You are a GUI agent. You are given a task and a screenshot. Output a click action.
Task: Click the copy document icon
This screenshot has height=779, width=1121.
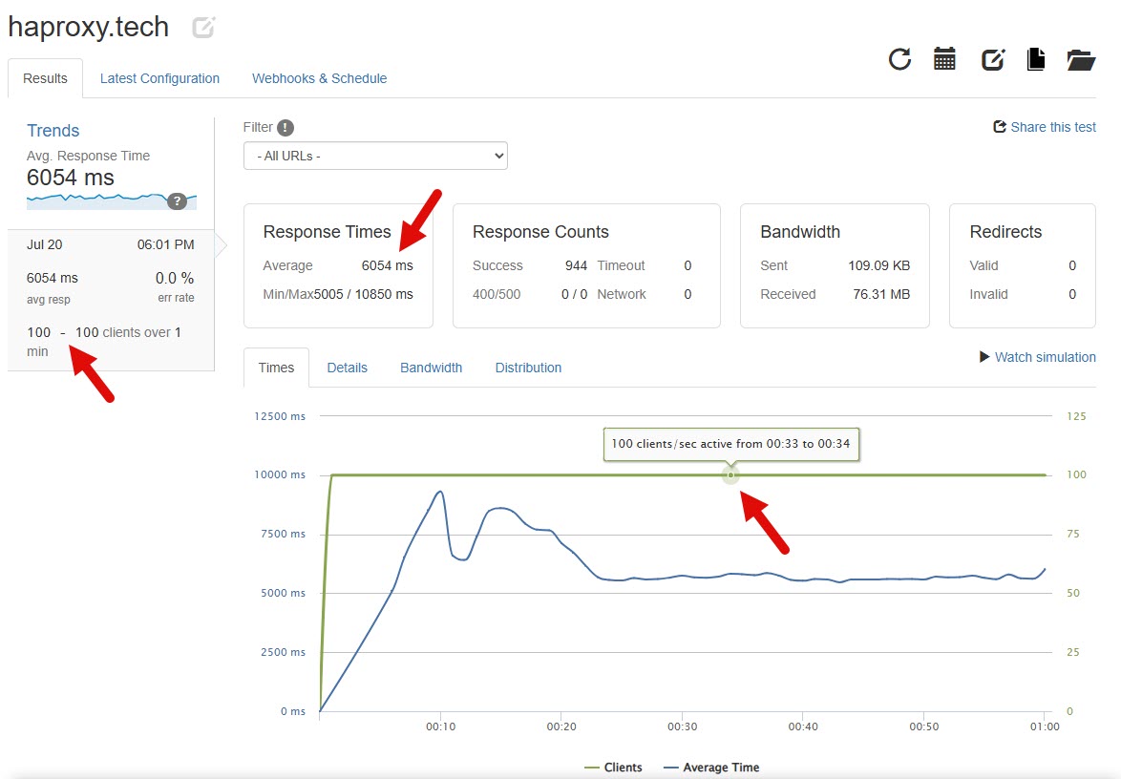(1035, 59)
